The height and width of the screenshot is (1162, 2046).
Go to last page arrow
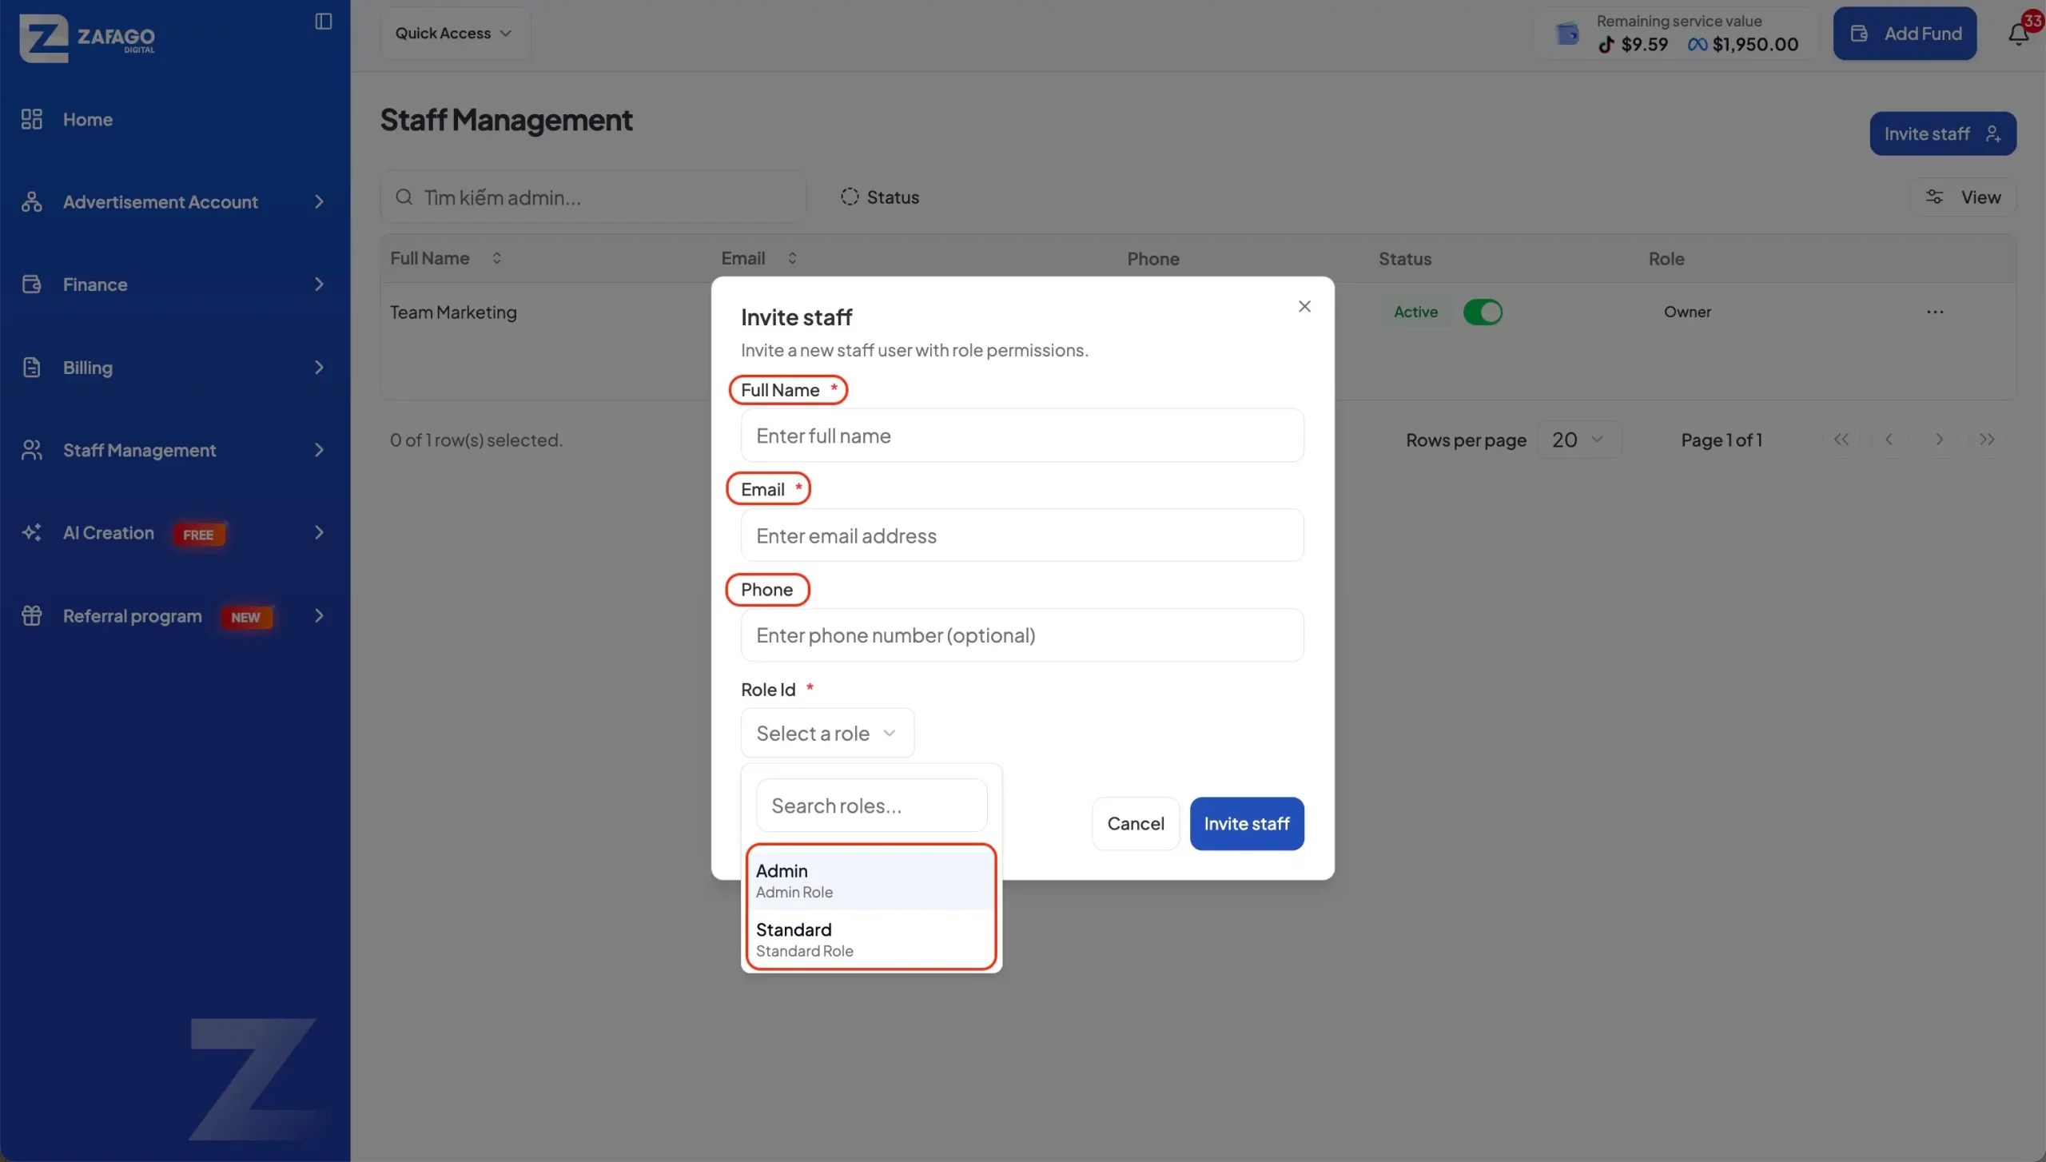tap(1988, 440)
